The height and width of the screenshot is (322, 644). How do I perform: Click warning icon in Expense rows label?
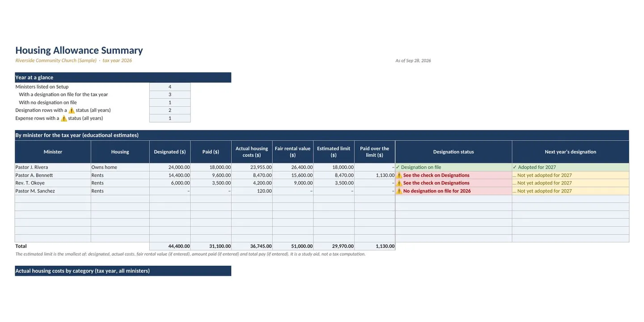coord(64,119)
